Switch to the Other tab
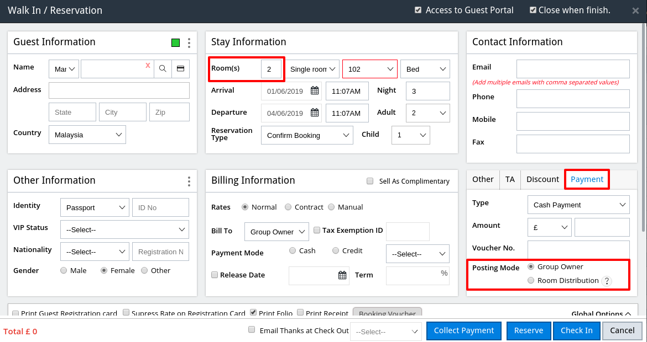 483,179
